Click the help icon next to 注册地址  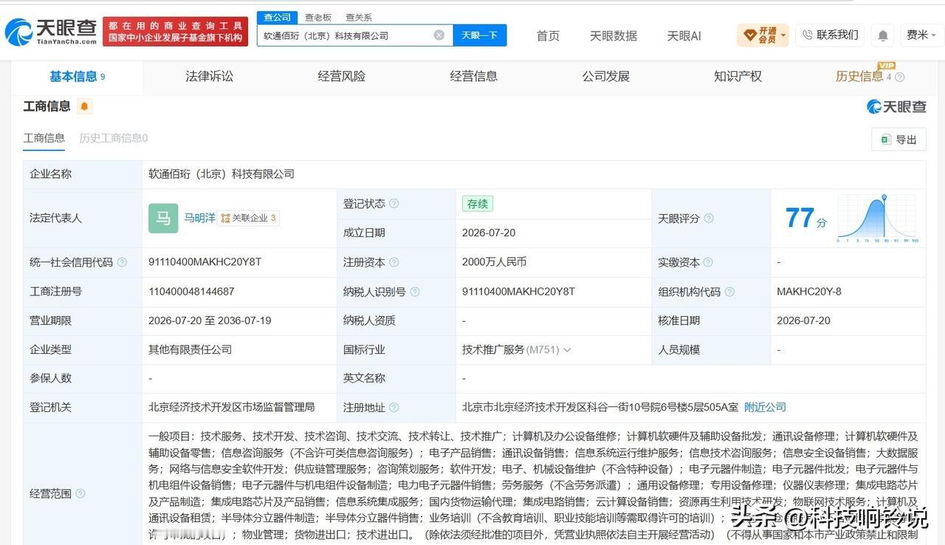[394, 408]
